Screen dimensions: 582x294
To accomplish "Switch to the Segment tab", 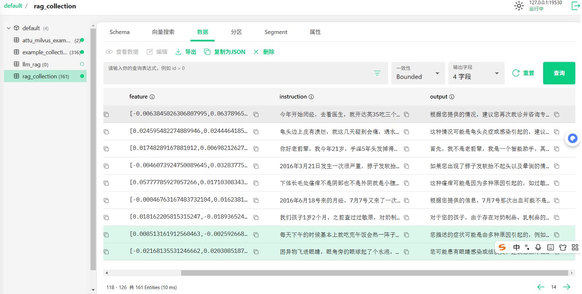I will coord(276,32).
